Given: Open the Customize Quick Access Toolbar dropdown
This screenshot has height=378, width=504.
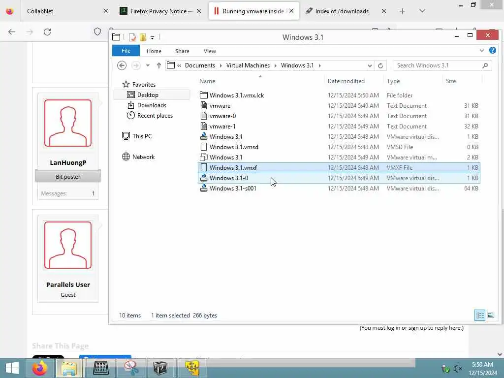Looking at the screenshot, I should click(153, 37).
